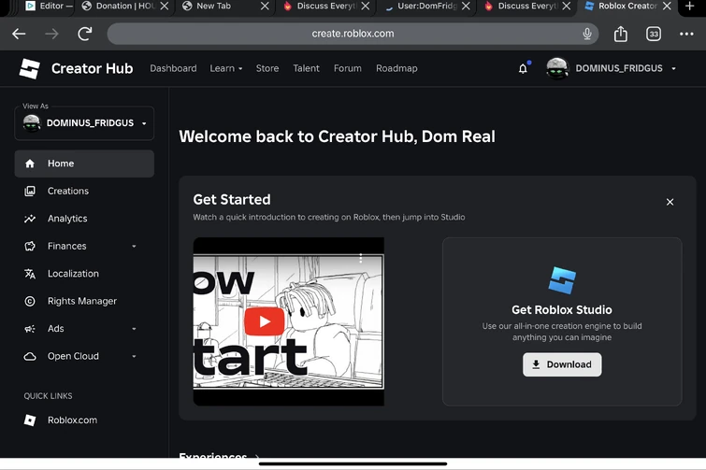Open the browser tab counter

point(654,35)
